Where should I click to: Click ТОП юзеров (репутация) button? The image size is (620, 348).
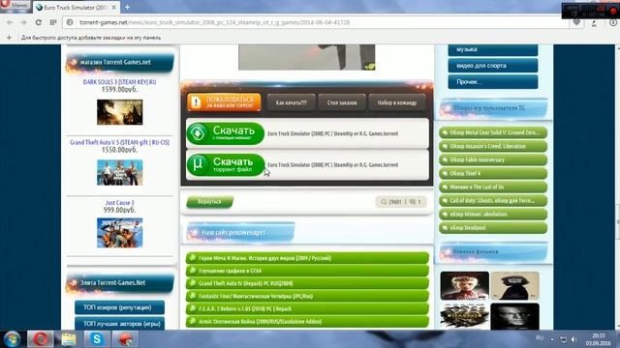119,307
